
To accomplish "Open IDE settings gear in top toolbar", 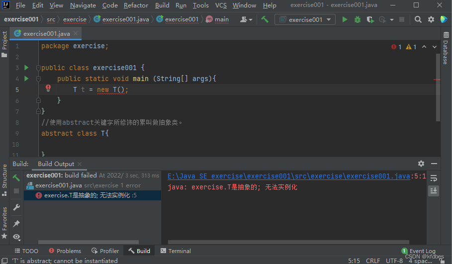I will (431, 19).
